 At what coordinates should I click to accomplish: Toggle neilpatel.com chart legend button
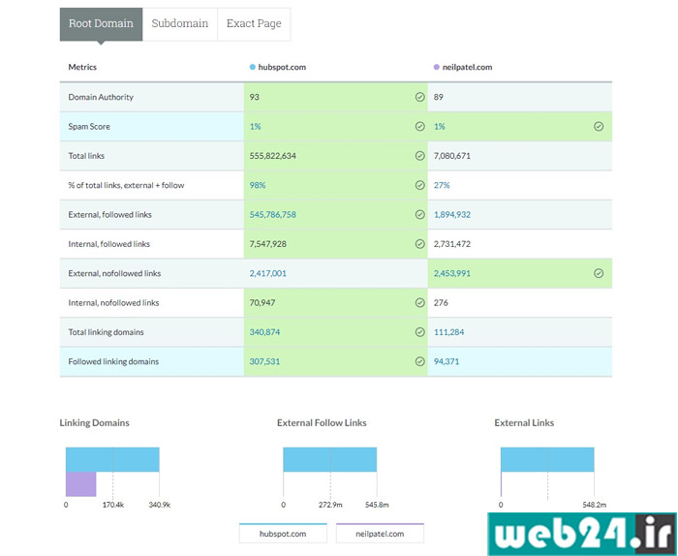(x=380, y=533)
